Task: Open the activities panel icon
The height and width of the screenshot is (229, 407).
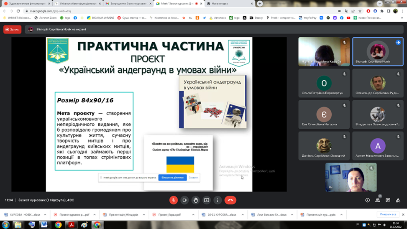Action: [398, 200]
